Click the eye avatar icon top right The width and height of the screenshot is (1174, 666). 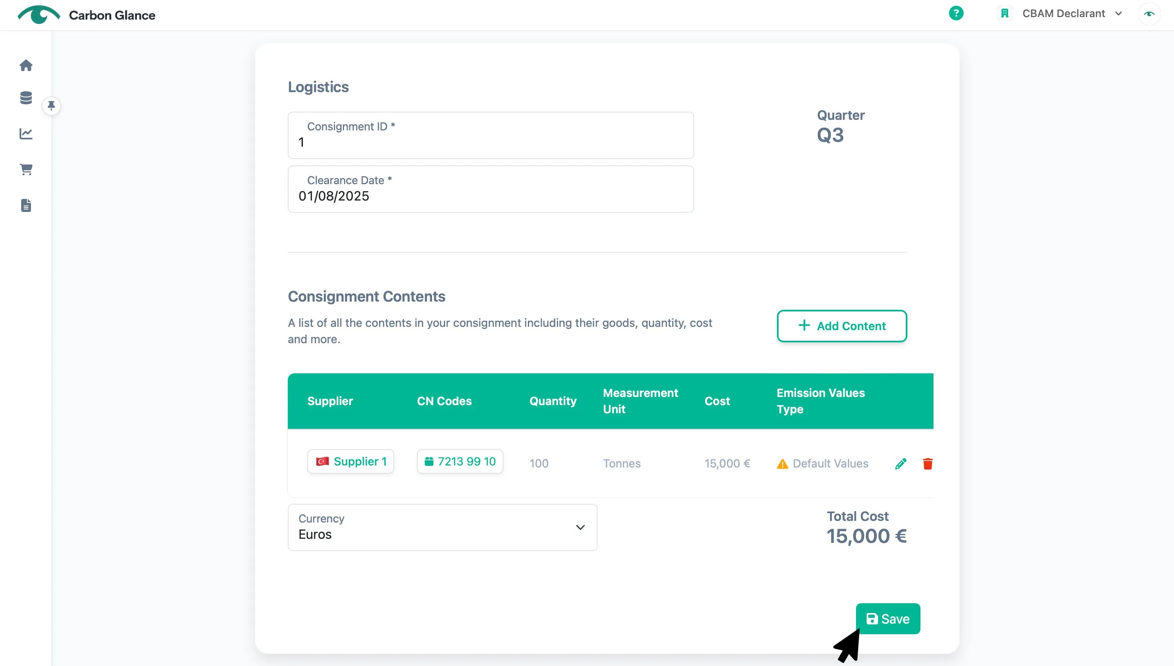point(1149,14)
